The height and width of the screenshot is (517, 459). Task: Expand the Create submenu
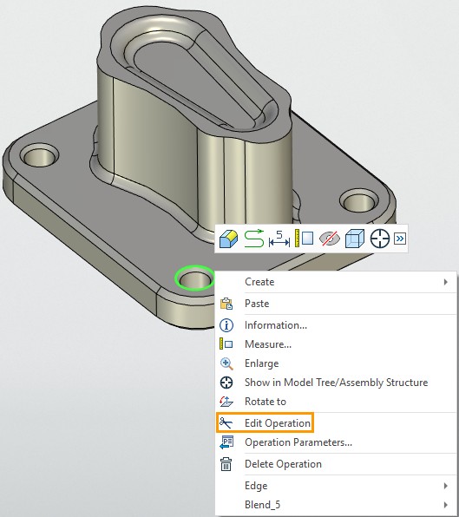337,282
